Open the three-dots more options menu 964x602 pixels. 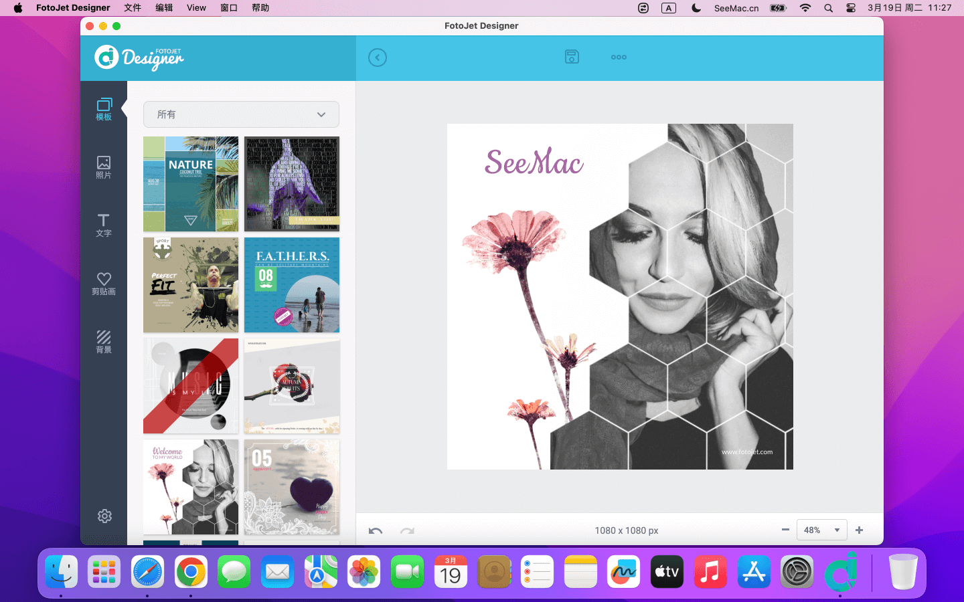[619, 57]
